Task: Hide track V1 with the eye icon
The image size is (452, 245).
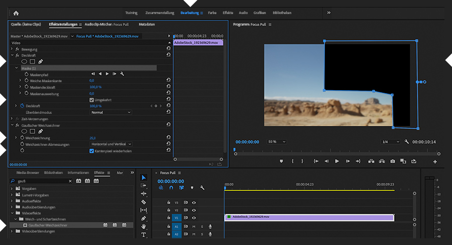Action: [x=194, y=218]
